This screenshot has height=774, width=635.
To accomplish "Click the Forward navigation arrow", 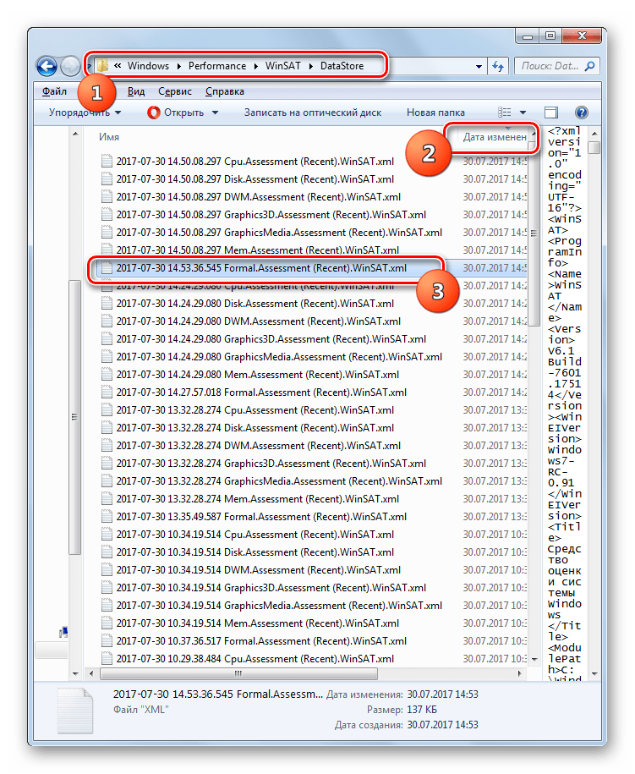I will (x=70, y=66).
